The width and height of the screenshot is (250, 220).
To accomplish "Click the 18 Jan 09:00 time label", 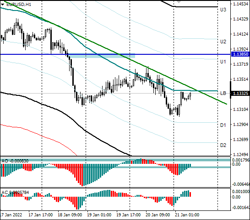I will 70,215.
